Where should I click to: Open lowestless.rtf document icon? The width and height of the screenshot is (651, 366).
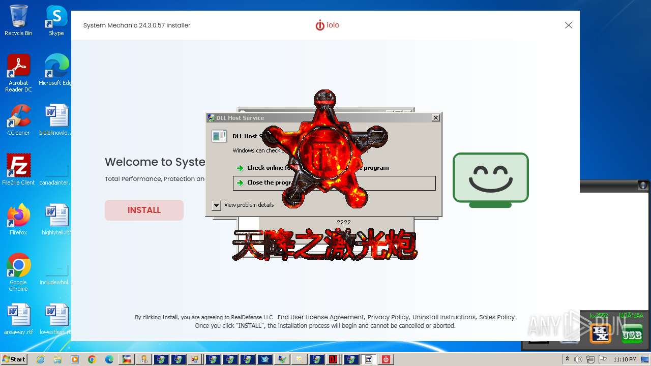56,319
